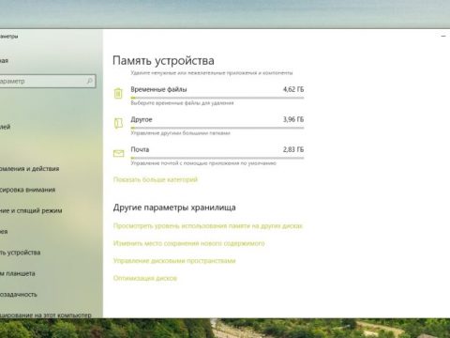
Task: Open link to view storage on other drives
Action: coord(208,226)
